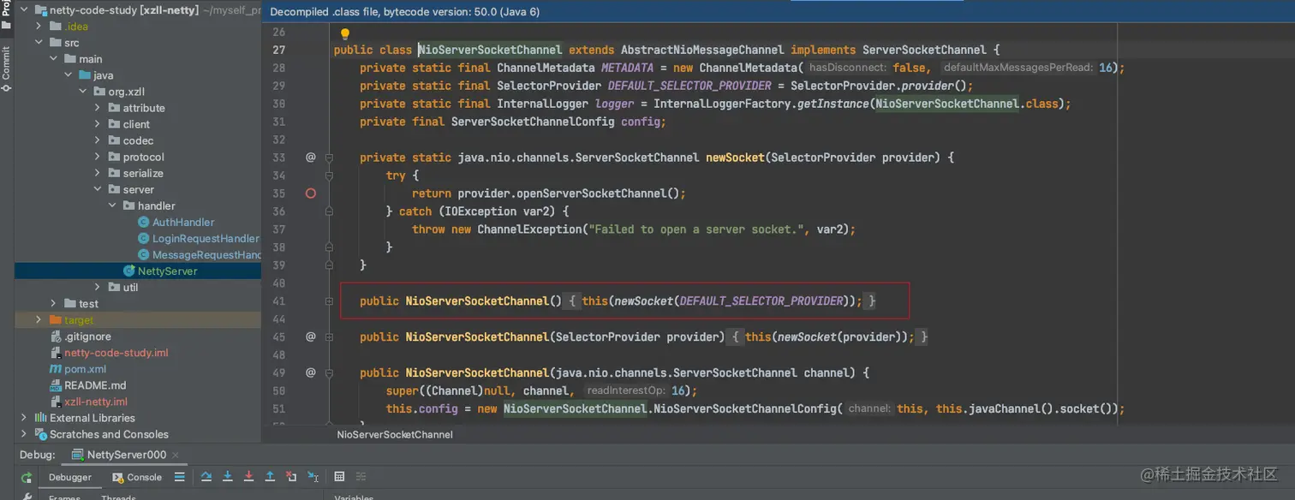Switch to the Console tab

tap(137, 477)
